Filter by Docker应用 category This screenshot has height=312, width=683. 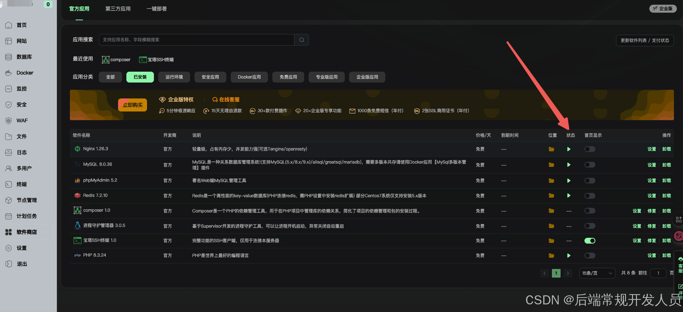249,77
